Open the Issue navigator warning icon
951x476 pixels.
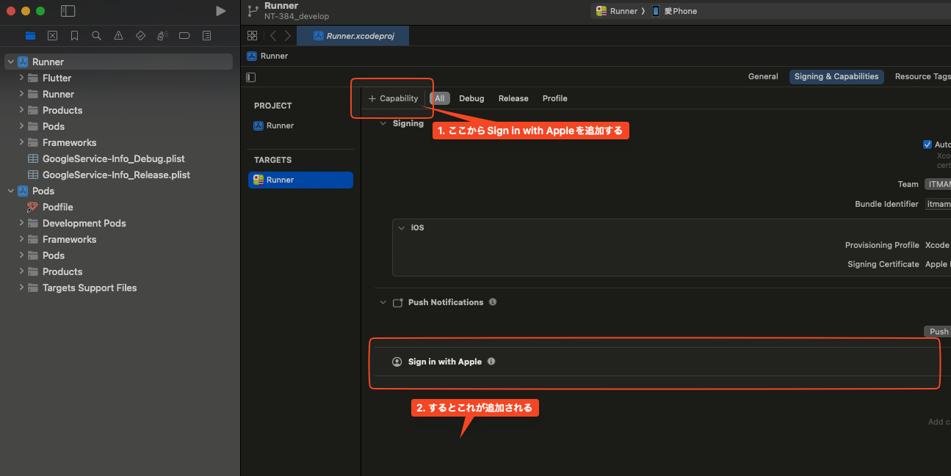click(x=118, y=35)
